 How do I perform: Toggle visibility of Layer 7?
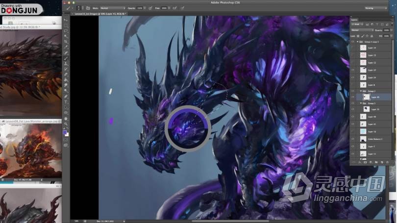(353, 147)
